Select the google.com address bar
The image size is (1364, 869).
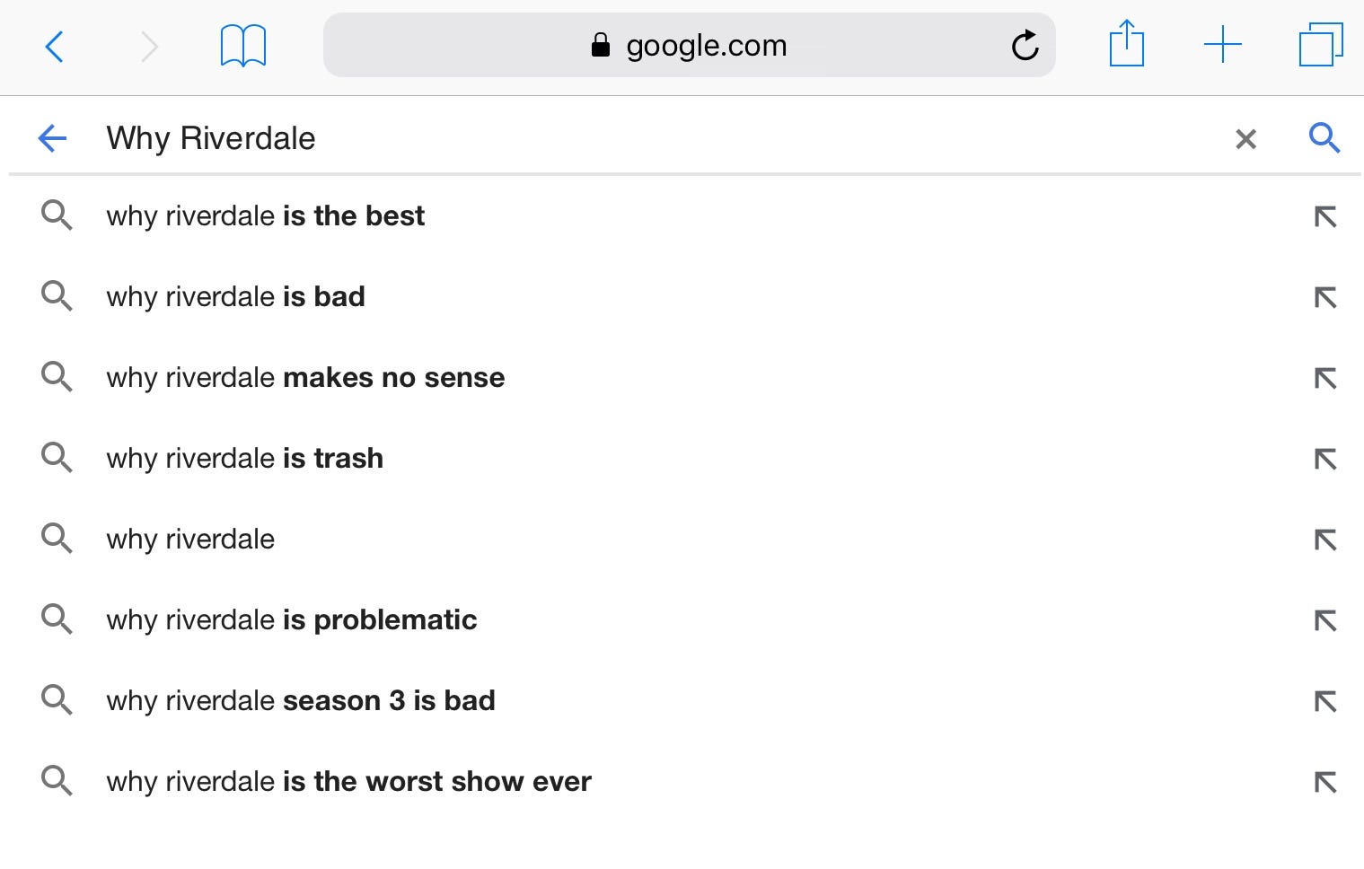(689, 45)
